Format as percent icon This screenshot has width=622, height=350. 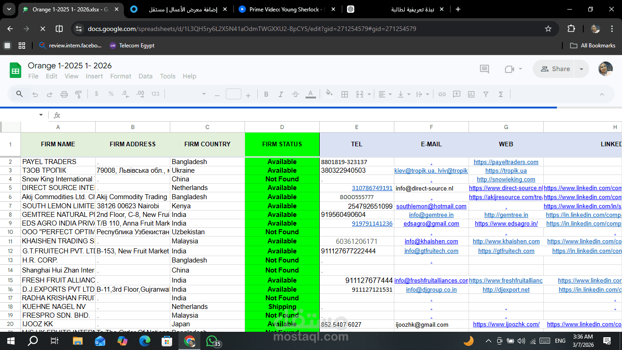[x=111, y=94]
